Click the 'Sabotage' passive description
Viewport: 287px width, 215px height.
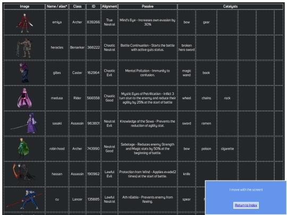tap(148, 149)
